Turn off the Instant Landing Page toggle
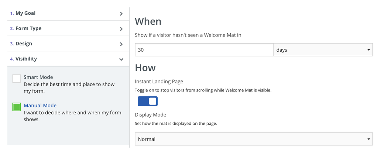 148,101
